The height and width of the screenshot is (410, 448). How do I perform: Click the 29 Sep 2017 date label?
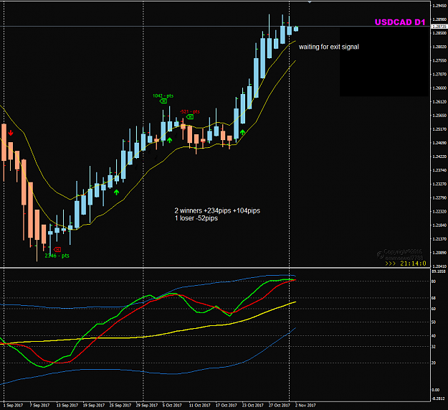[147, 406]
